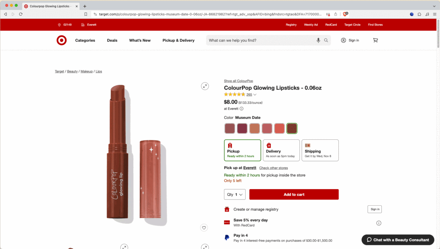Click the info icon beside Everett
This screenshot has height=249, width=440.
click(x=241, y=109)
